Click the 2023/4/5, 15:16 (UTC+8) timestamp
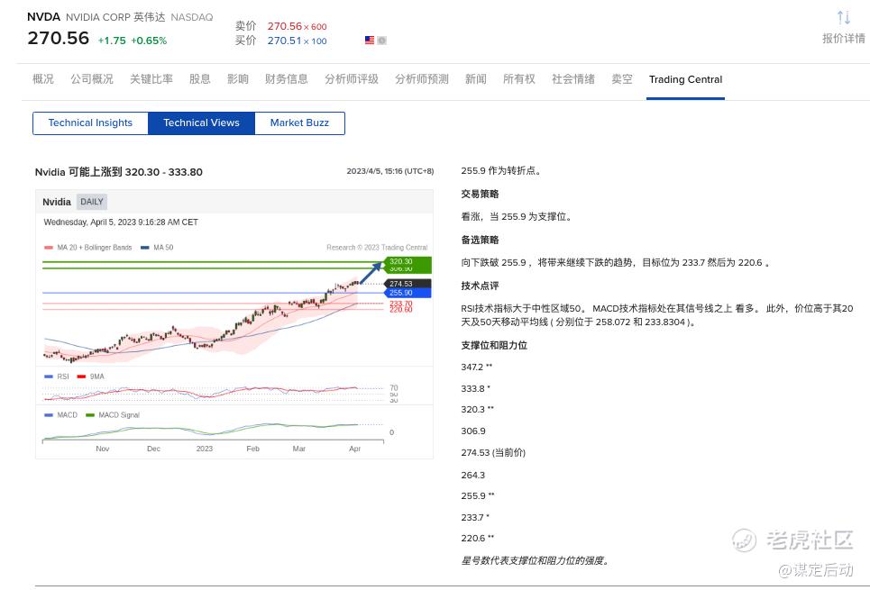This screenshot has height=590, width=870. pos(390,171)
